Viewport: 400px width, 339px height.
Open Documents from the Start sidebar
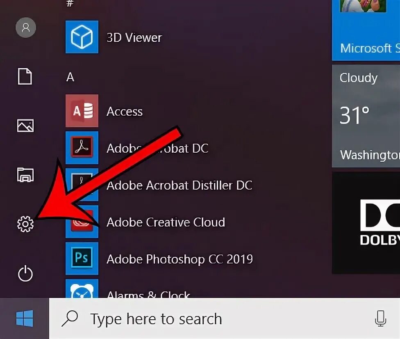[x=25, y=76]
